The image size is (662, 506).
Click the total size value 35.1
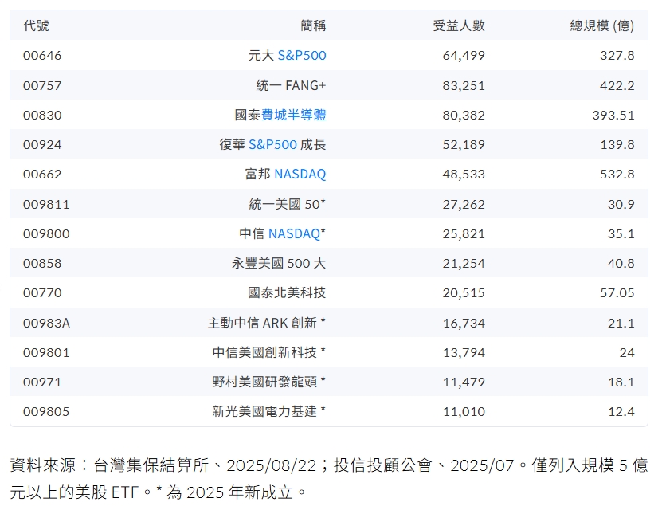tap(621, 233)
